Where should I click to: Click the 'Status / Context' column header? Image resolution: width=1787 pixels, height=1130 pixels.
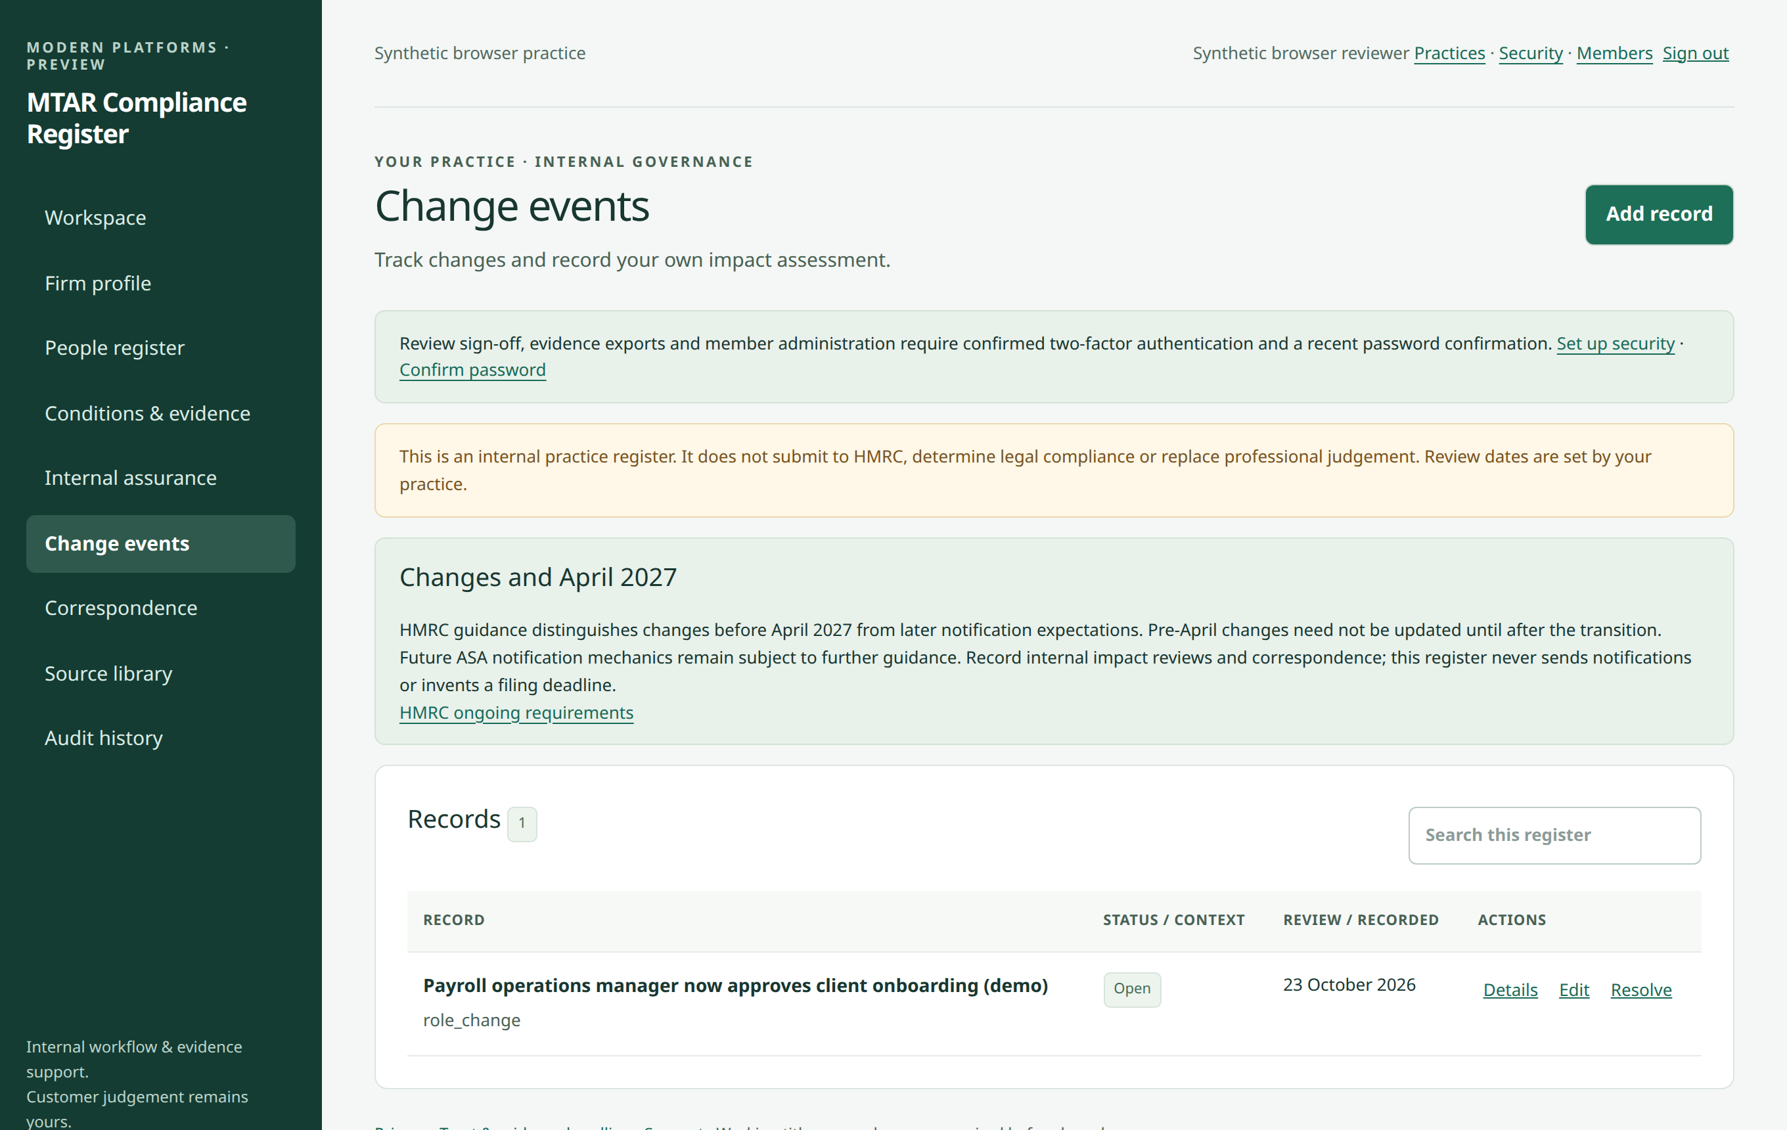coord(1173,920)
